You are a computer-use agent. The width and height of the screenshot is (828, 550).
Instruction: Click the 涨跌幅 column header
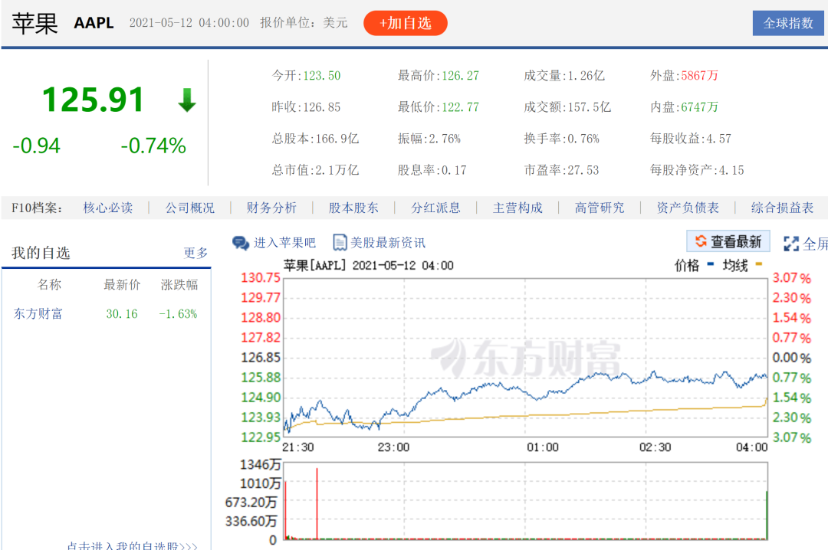pyautogui.click(x=179, y=285)
